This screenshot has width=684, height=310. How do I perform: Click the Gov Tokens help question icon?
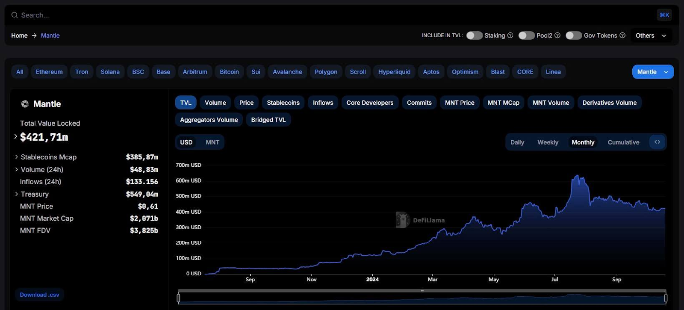(x=622, y=35)
